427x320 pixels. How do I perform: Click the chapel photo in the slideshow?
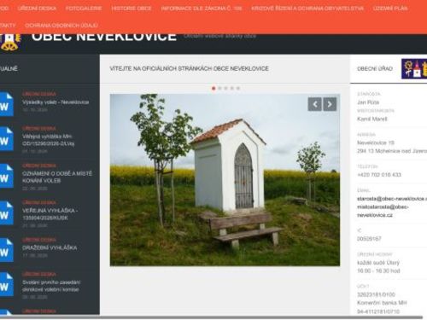[x=225, y=180]
